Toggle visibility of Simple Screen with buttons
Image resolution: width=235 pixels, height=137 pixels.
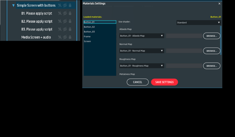pos(65,6)
